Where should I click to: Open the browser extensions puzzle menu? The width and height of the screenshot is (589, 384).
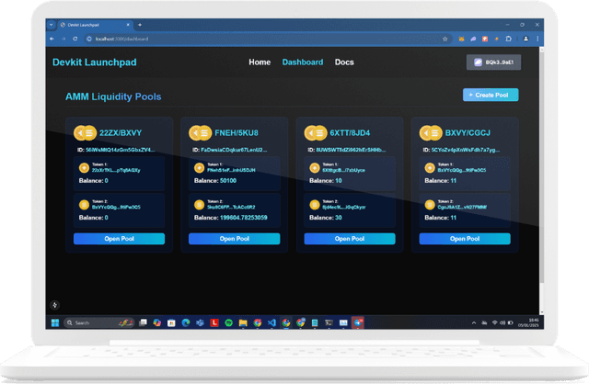click(x=508, y=39)
